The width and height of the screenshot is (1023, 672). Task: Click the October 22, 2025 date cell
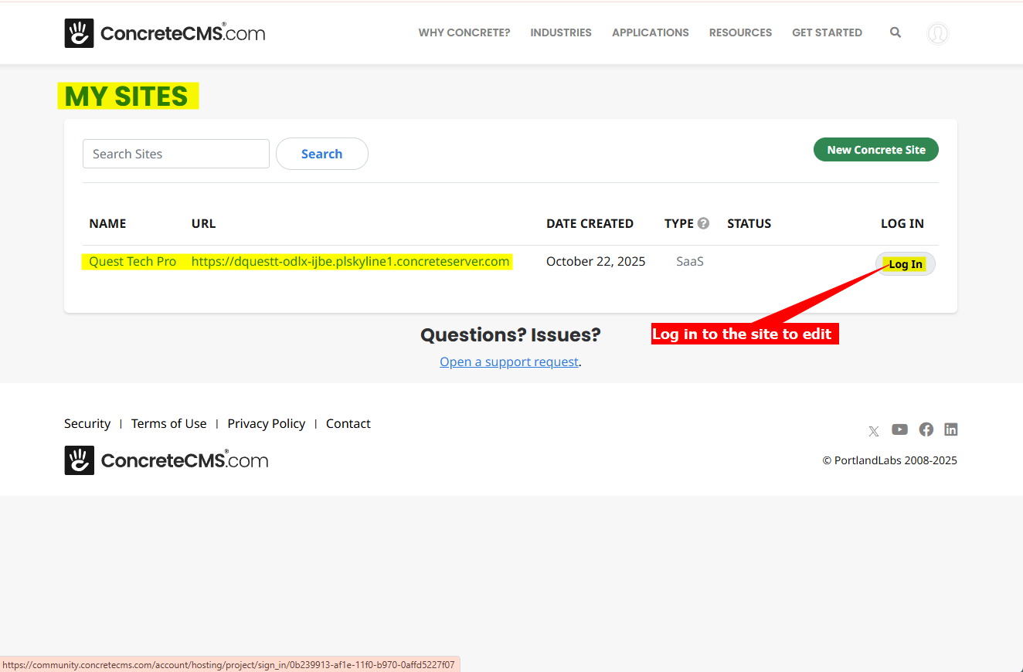click(596, 261)
